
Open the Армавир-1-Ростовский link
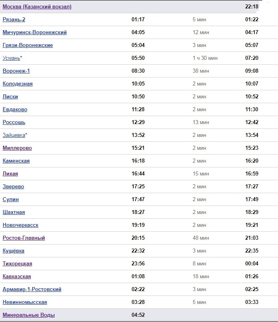[x=32, y=289]
